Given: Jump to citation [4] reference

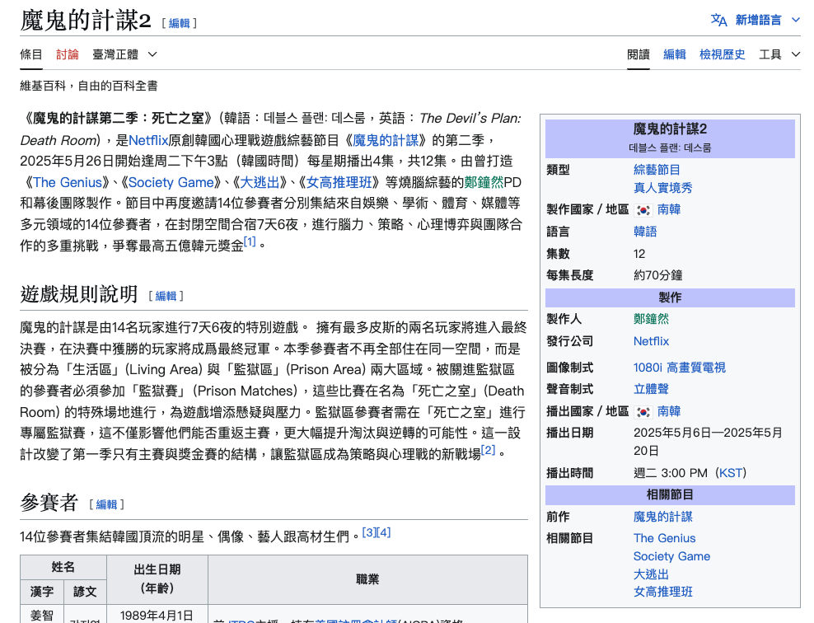Looking at the screenshot, I should point(384,532).
